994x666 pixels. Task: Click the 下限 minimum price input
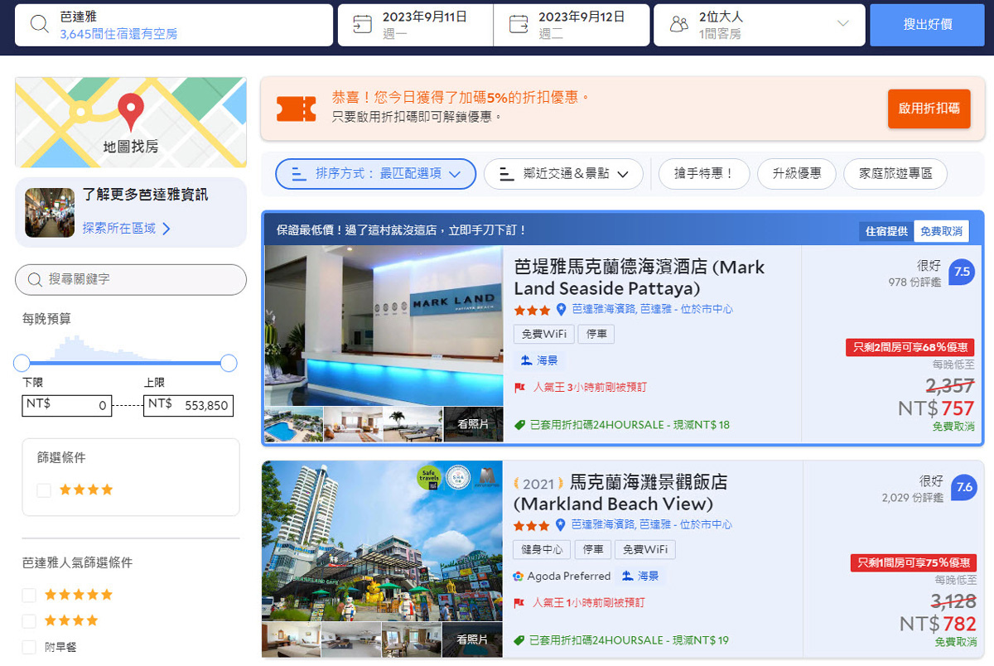coord(67,405)
